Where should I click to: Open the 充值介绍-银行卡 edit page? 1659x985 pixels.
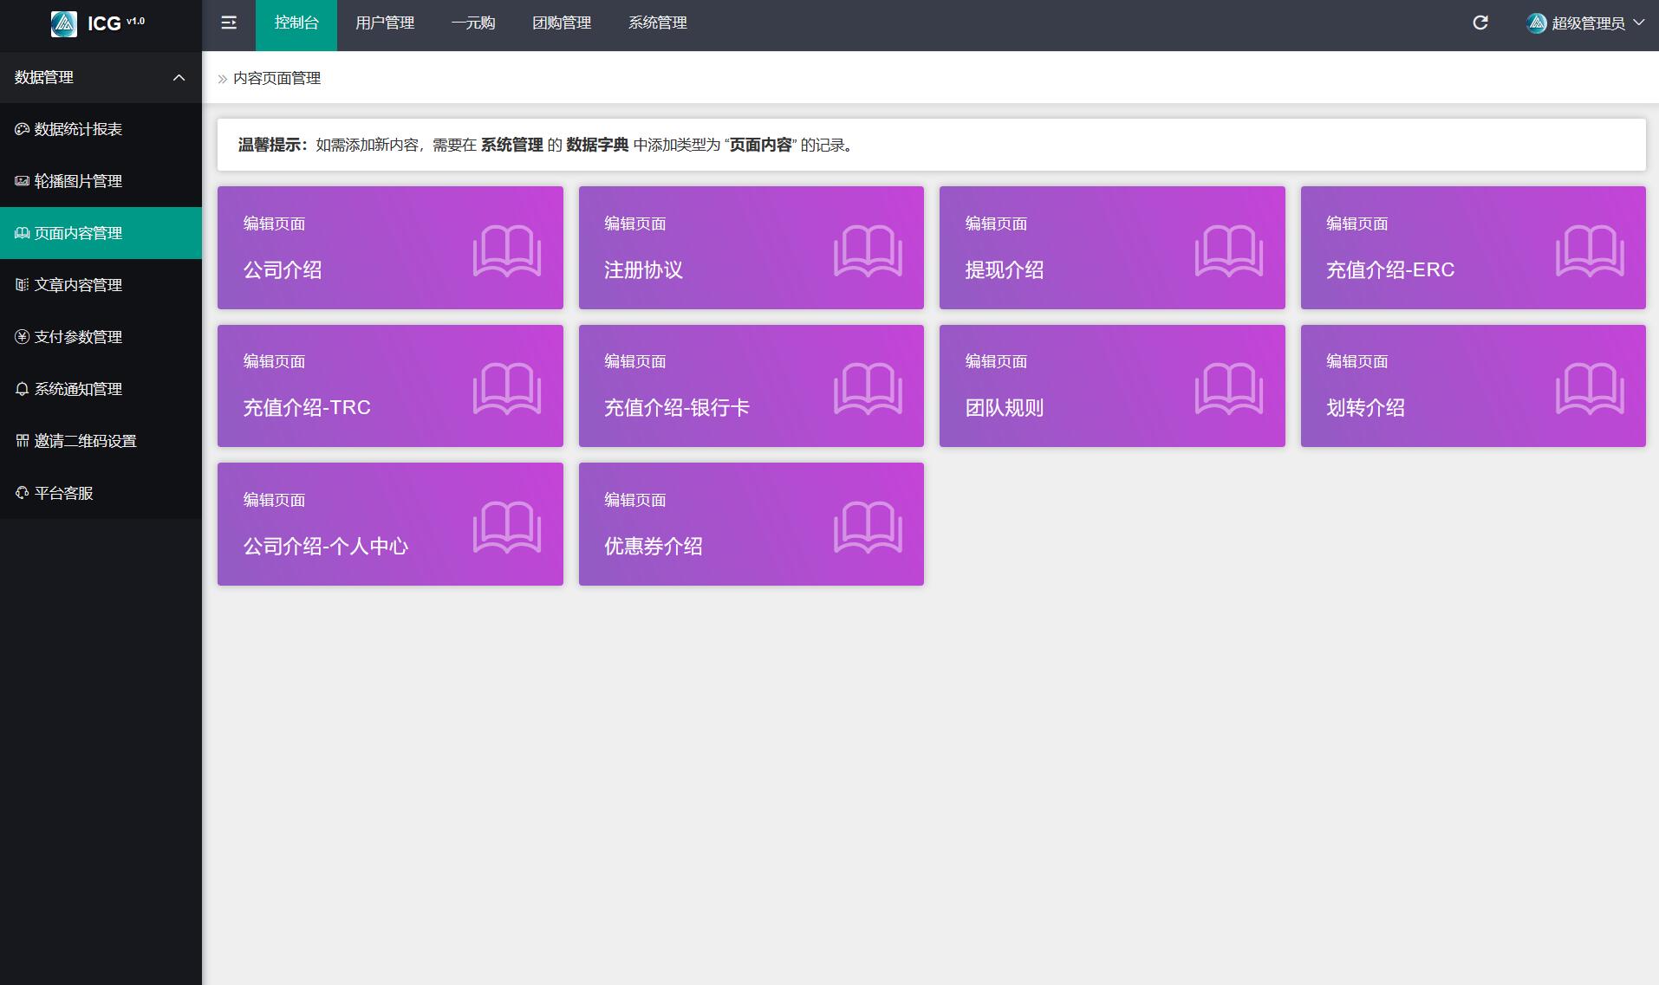click(x=751, y=386)
